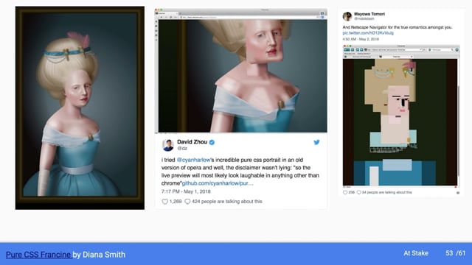Open the pic.twitter.com link in Mayowa's tweet
Viewport: 472px width, 265px height.
(x=368, y=32)
